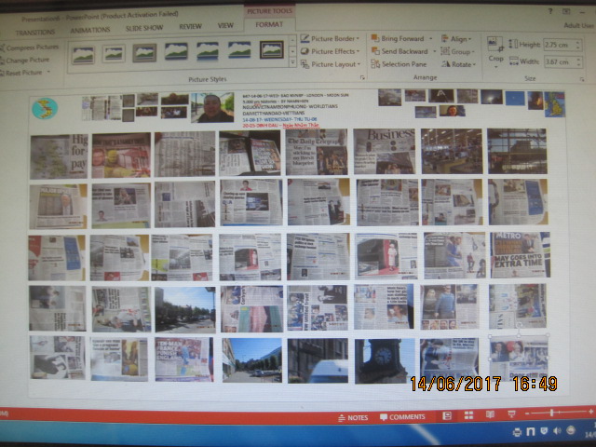Viewport: 596px width, 447px height.
Task: Click the Height spinner arrows
Action: pyautogui.click(x=578, y=45)
